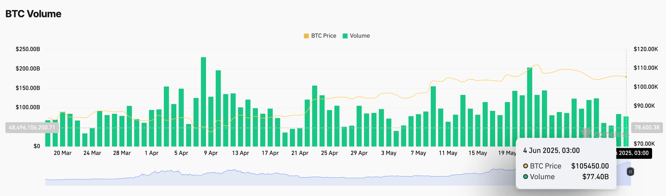Click the yellow BTC Price legend swatch
The image size is (666, 196).
[307, 36]
